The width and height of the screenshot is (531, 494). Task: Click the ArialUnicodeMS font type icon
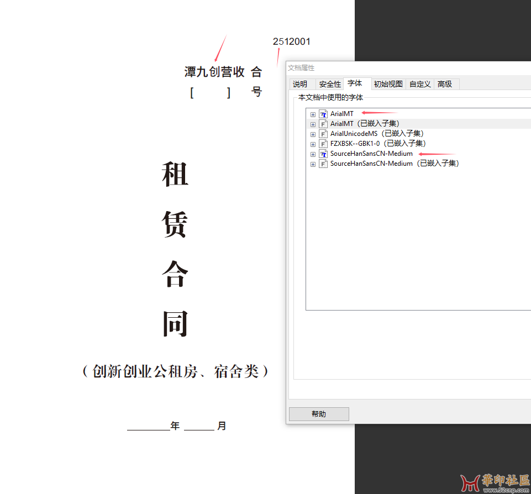pos(323,134)
